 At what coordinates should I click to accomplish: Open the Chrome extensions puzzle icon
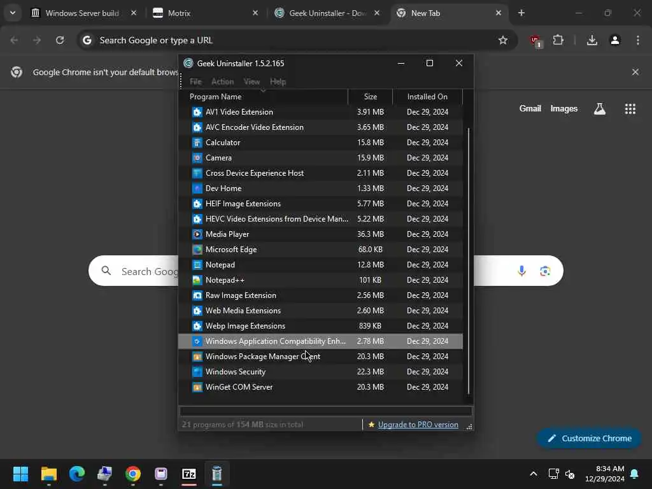tap(558, 40)
